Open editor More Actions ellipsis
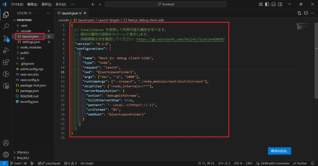This screenshot has height=166, width=318. (312, 13)
